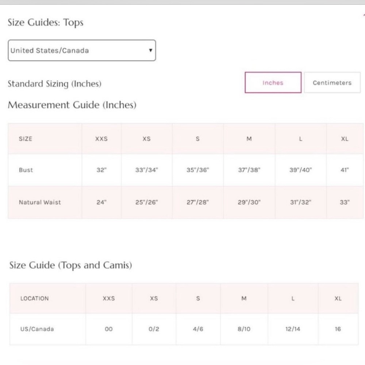Image resolution: width=365 pixels, height=365 pixels.
Task: Click the 12/14 size cell for L
Action: [293, 329]
